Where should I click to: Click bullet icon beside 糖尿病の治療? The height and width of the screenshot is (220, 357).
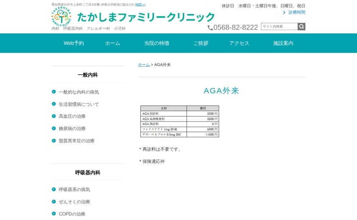tap(54, 128)
